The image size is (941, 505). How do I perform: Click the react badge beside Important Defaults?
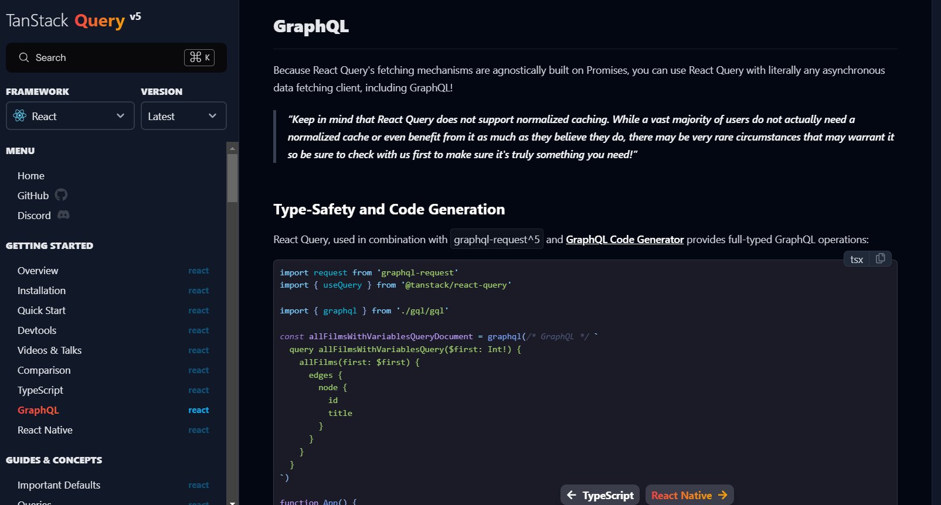[199, 485]
